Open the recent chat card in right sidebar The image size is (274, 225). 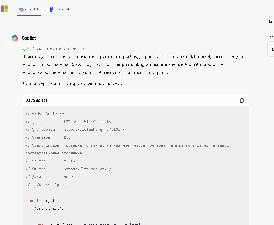click(x=271, y=49)
